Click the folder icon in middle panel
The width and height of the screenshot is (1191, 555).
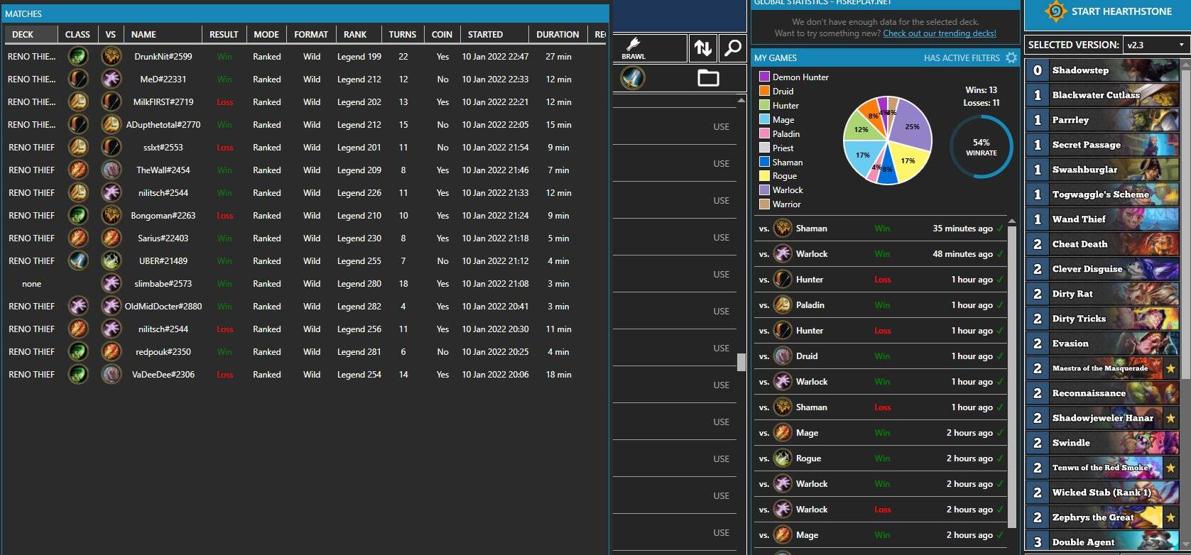tap(708, 78)
